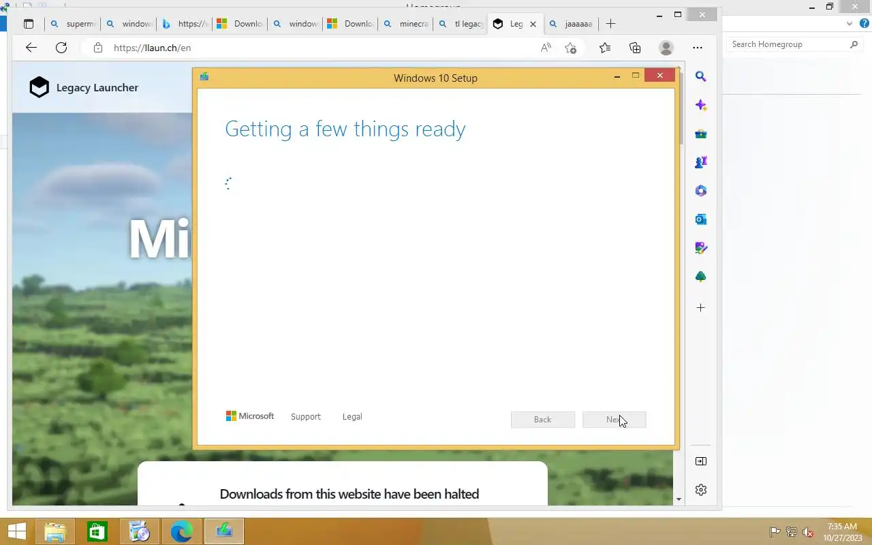The width and height of the screenshot is (872, 545).
Task: Open the muted volume tray icon
Action: pos(808,532)
